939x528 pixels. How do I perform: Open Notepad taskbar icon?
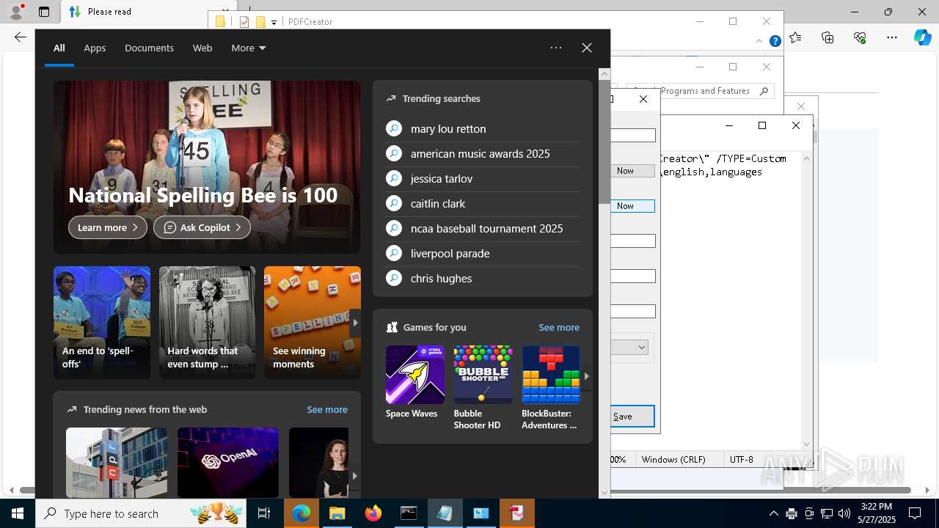click(445, 514)
